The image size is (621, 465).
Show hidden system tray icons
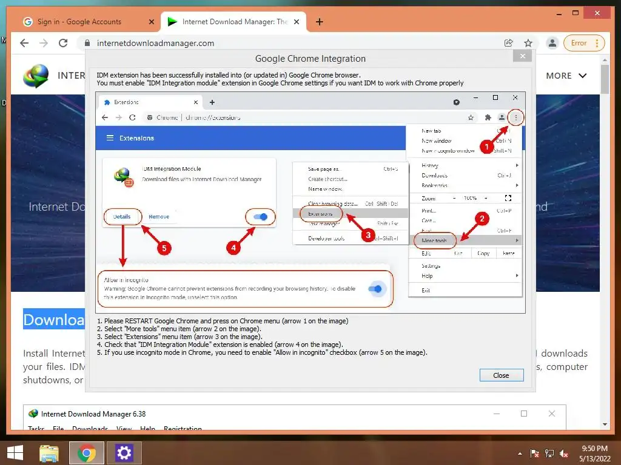tap(520, 453)
